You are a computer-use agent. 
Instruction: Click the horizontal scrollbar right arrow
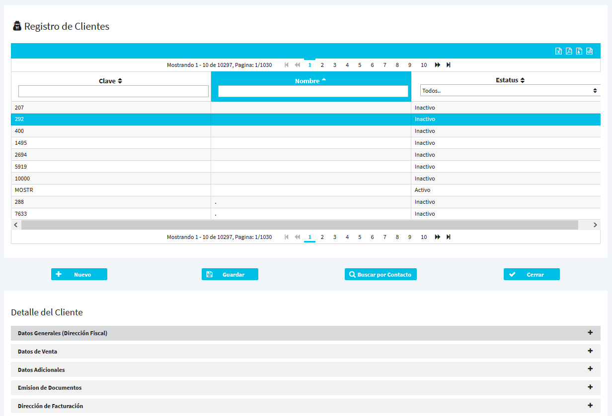(x=595, y=225)
